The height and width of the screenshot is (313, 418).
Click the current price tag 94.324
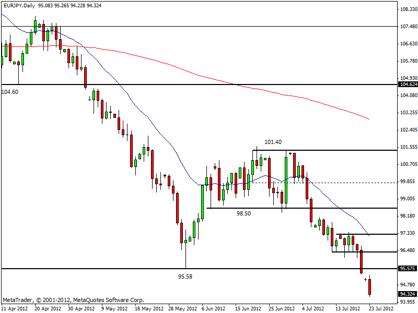pos(407,294)
